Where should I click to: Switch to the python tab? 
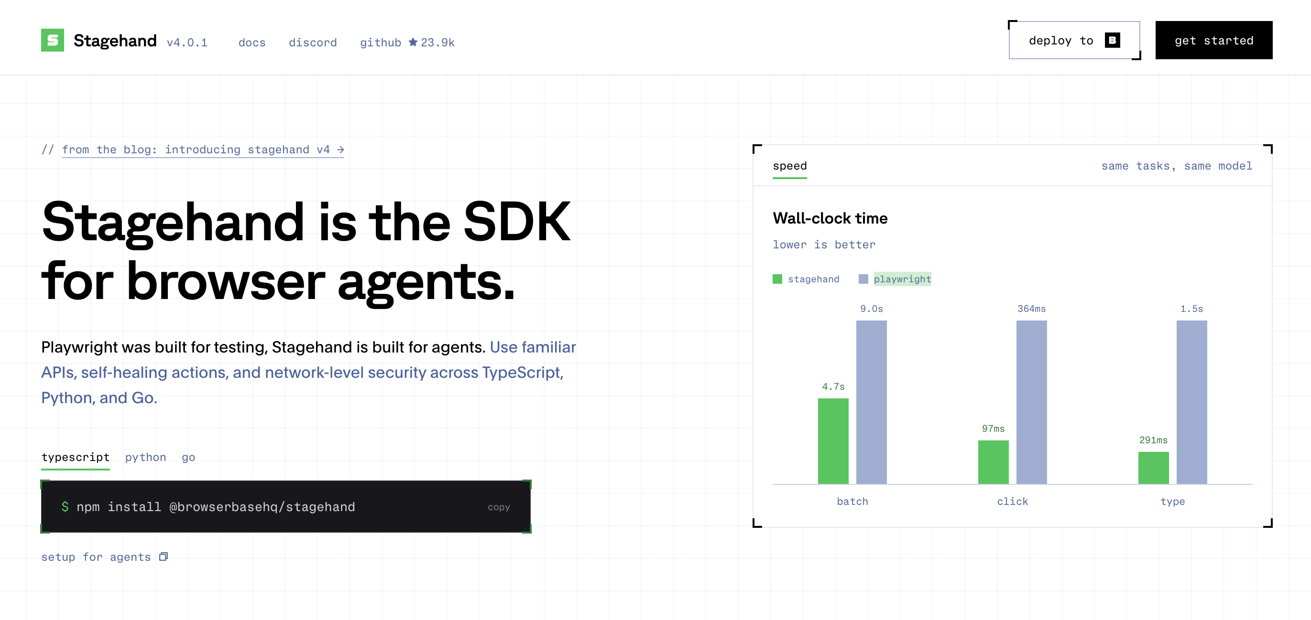click(x=145, y=457)
